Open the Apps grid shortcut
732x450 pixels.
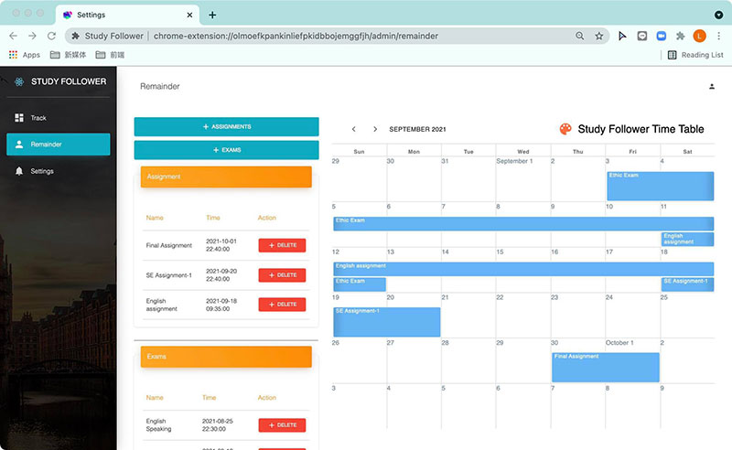pos(25,55)
